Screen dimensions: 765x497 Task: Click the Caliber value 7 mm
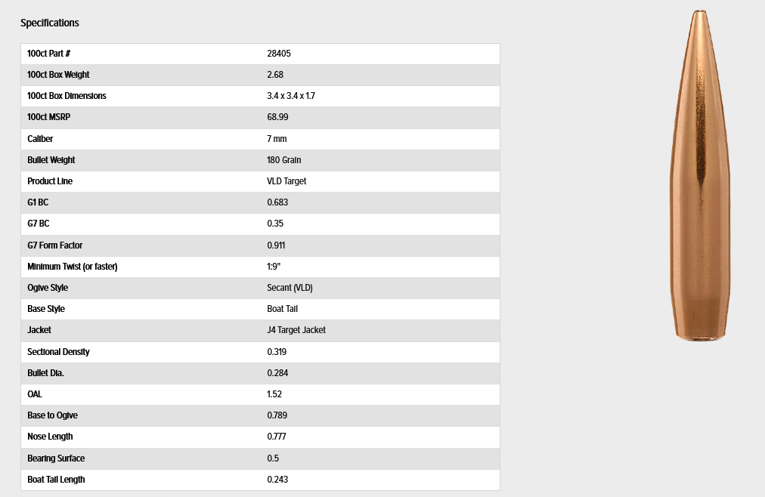pos(277,139)
